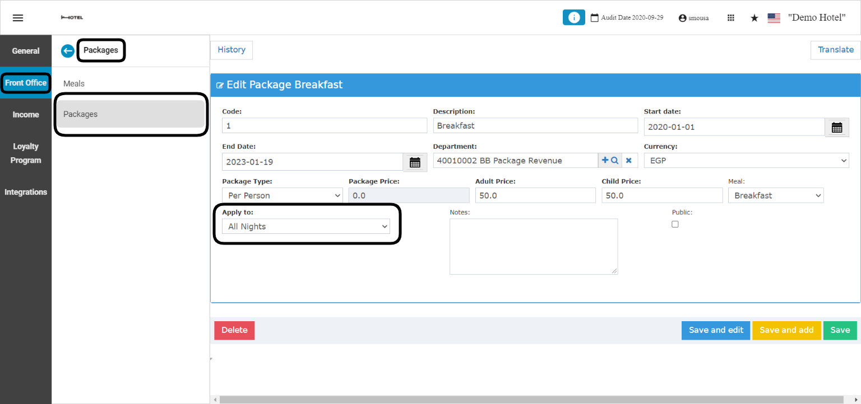Open the Integrations sidebar section

26,192
